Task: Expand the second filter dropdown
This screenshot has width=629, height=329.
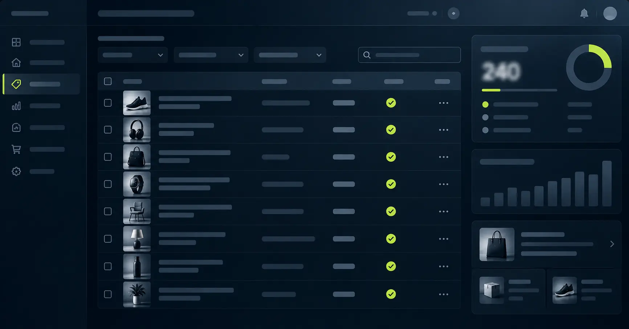Action: [x=211, y=55]
